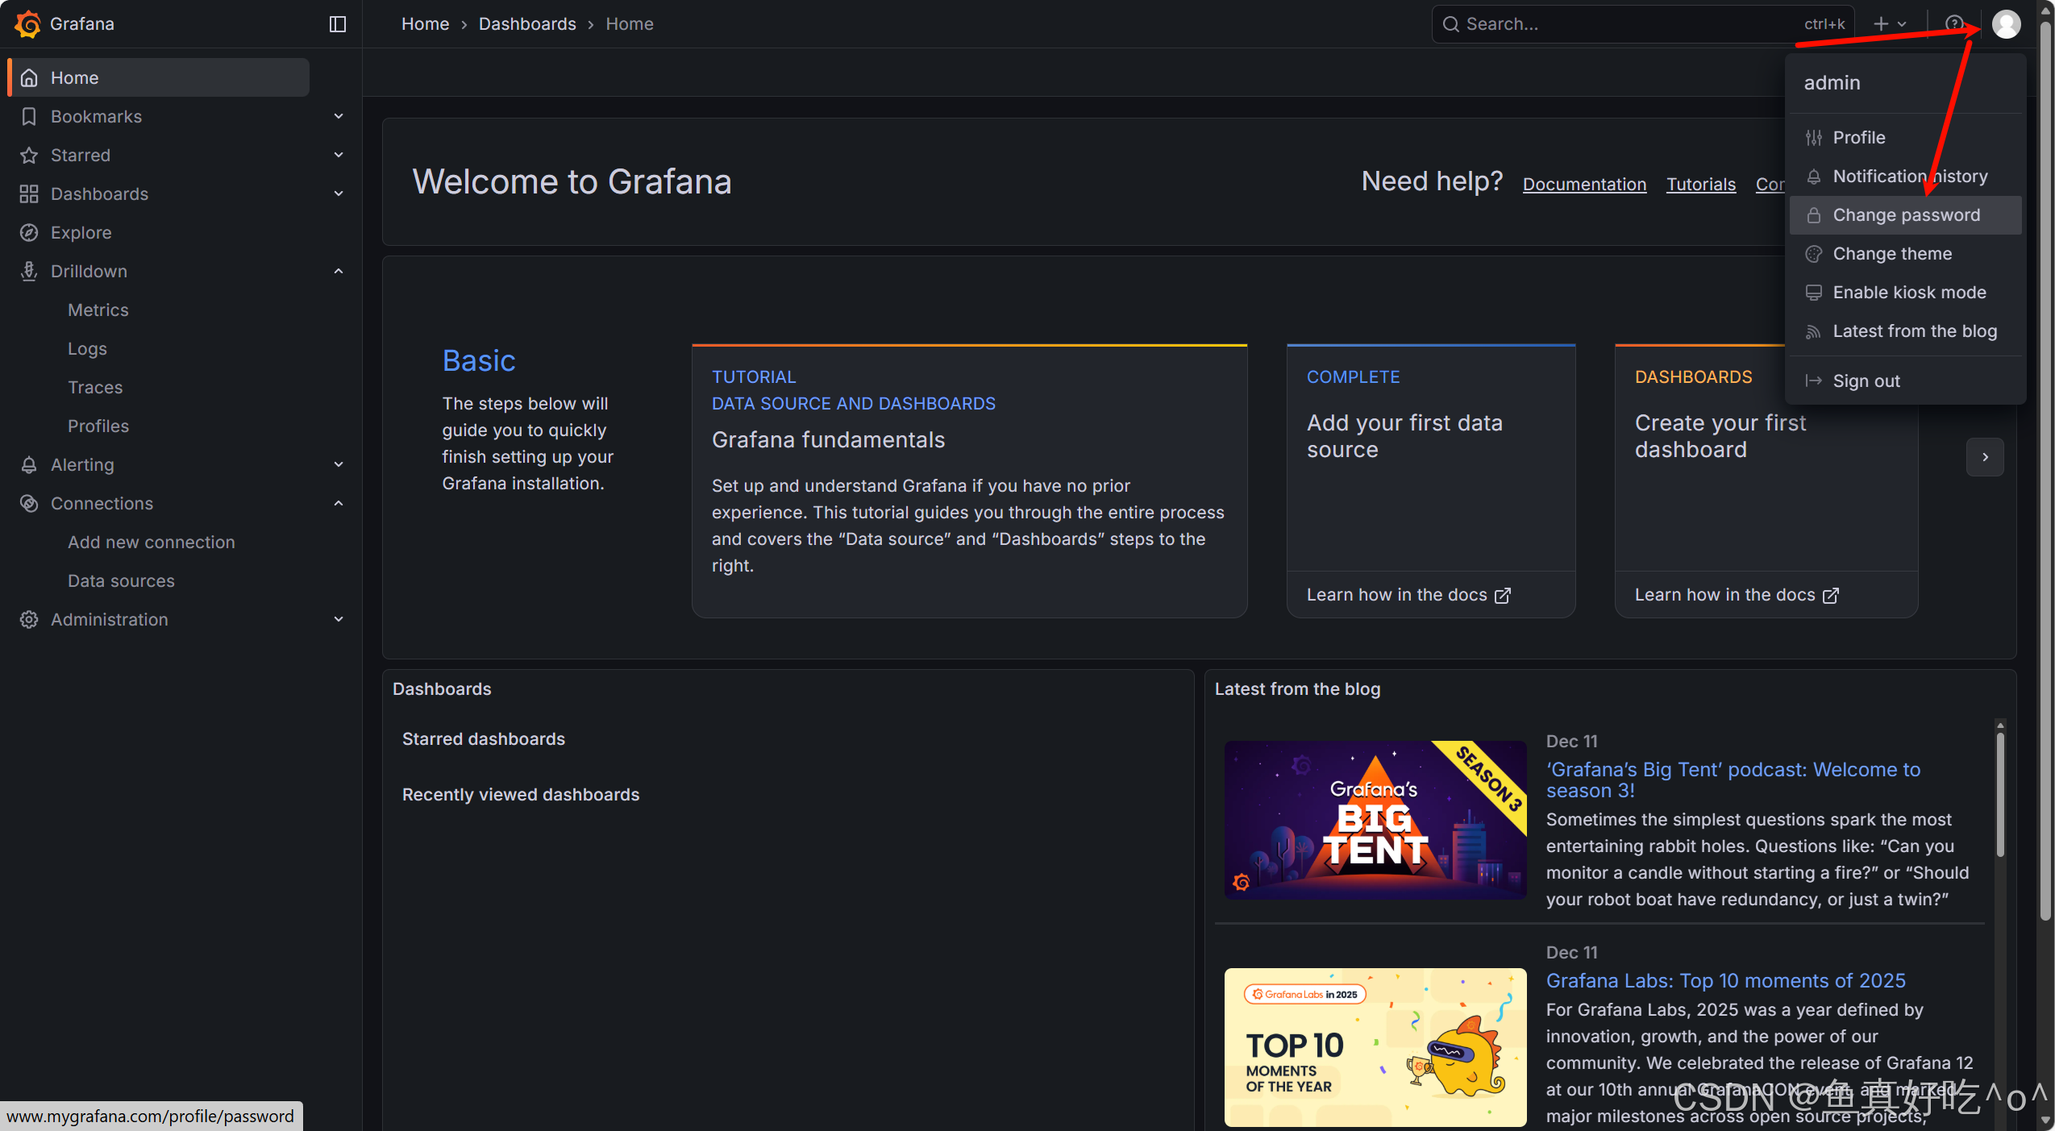Expand the Bookmarks section chevron
Viewport: 2055px width, 1131px height.
point(339,116)
